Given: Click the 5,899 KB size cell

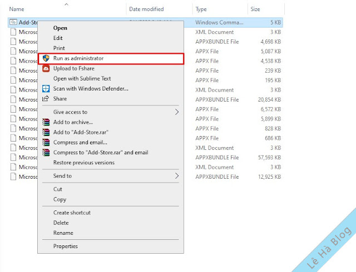Looking at the screenshot, I should (x=271, y=119).
